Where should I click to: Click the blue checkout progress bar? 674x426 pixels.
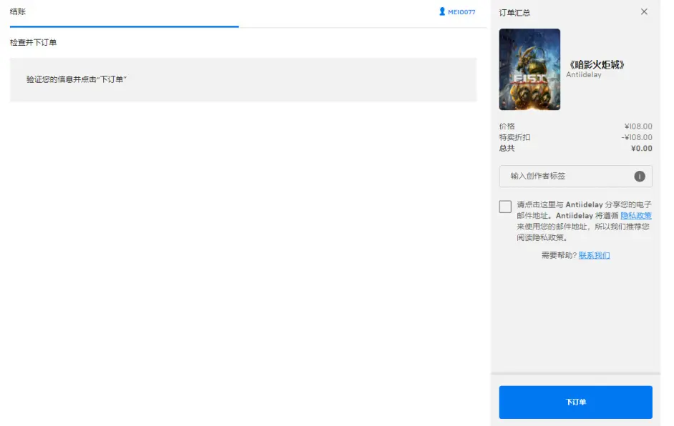124,26
